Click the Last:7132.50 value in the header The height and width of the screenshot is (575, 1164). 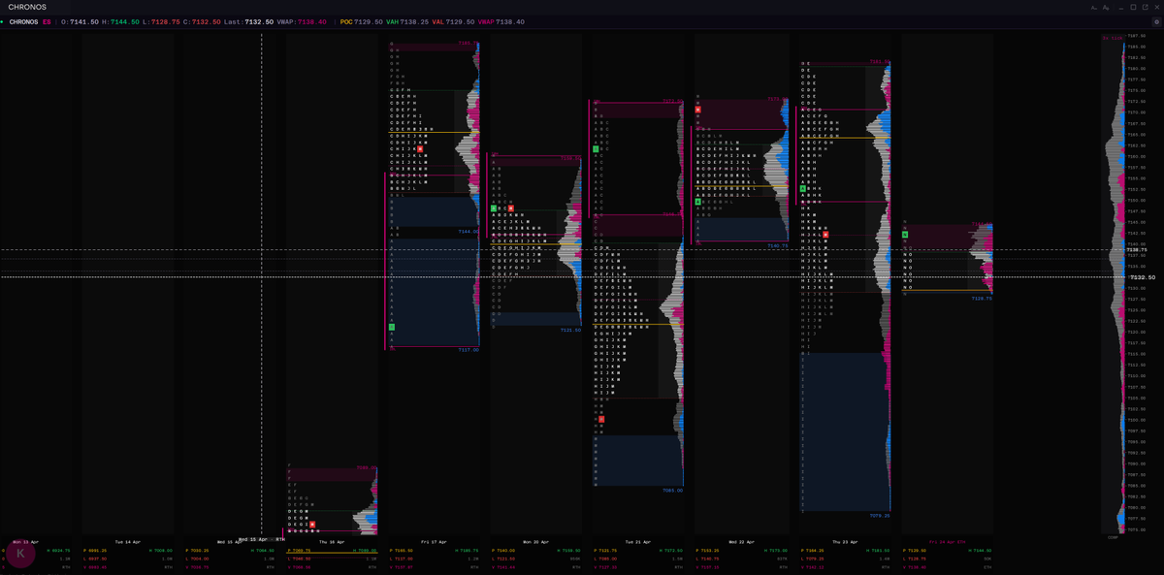248,21
